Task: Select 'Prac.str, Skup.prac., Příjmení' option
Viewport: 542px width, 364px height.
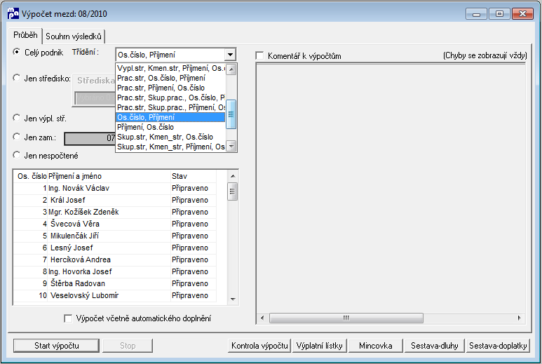Action: [171, 107]
